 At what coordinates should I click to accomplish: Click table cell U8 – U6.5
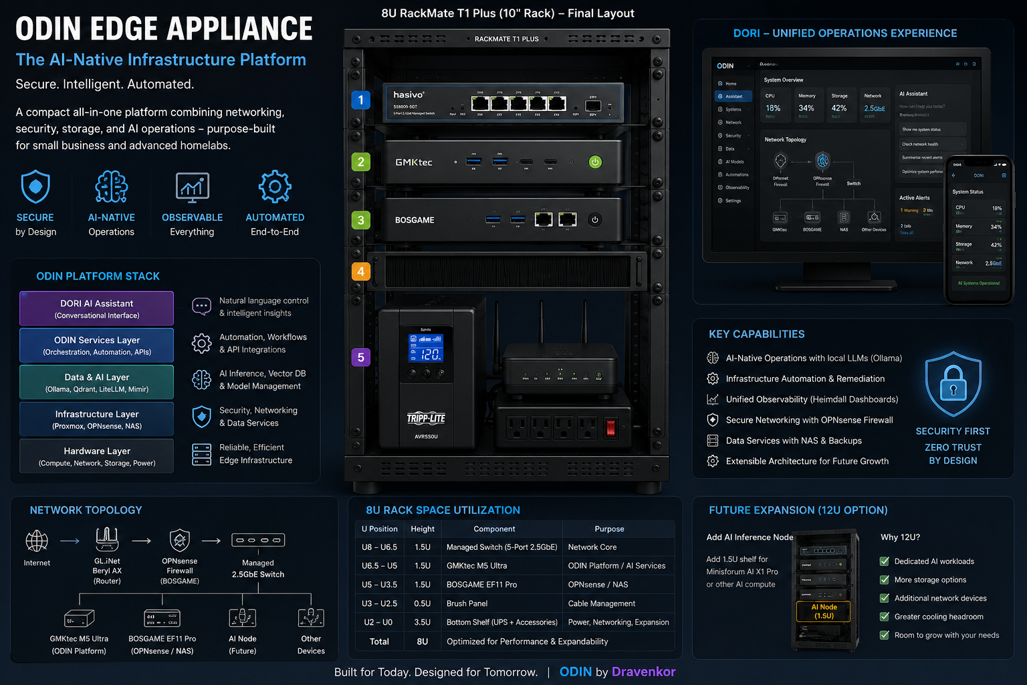pos(379,547)
